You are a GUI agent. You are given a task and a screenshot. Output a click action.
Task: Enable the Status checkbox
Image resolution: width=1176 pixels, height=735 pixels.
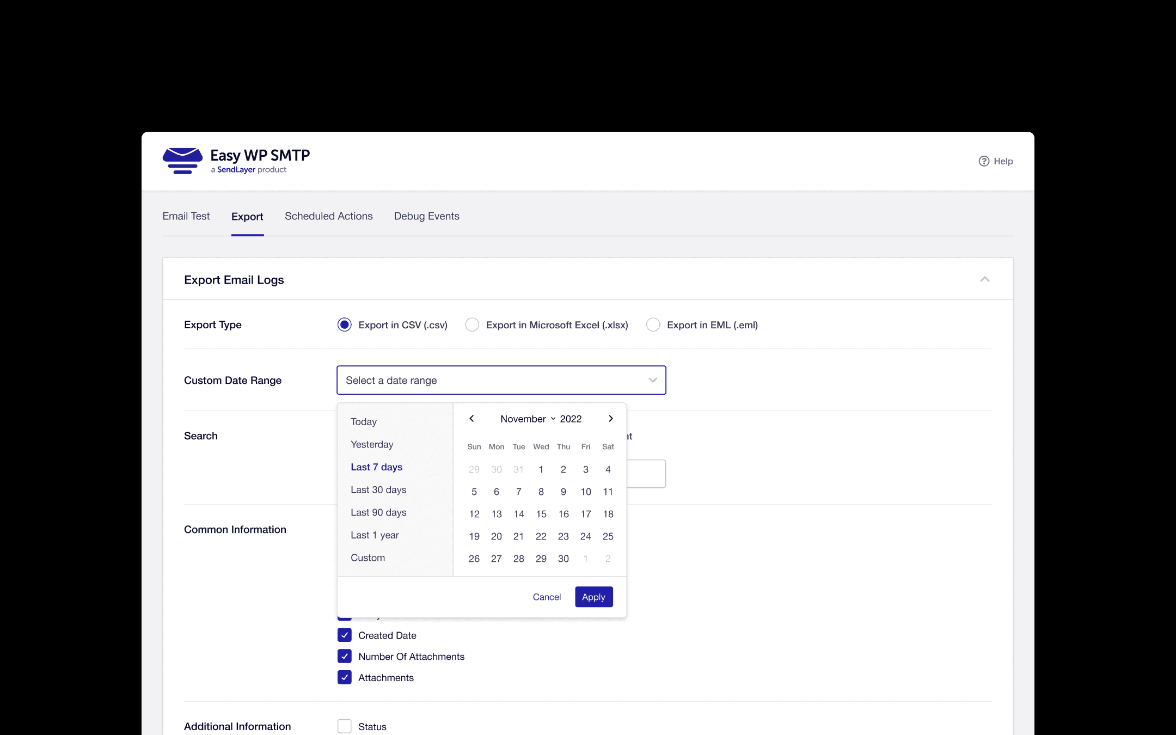(345, 726)
